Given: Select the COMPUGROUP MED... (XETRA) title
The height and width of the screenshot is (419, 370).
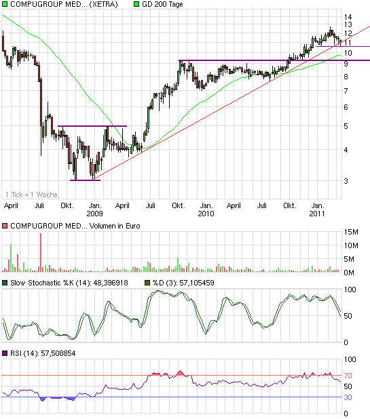Looking at the screenshot, I should pos(64,4).
